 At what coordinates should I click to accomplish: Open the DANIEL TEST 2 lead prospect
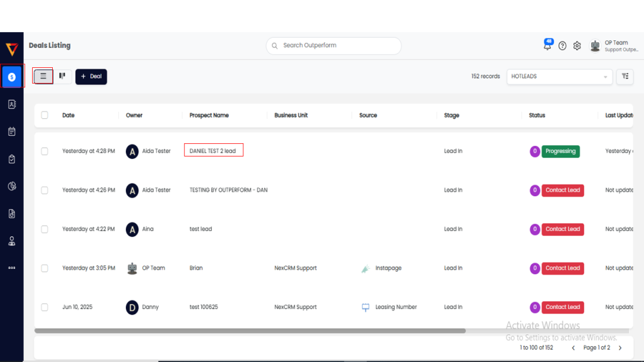tap(213, 151)
